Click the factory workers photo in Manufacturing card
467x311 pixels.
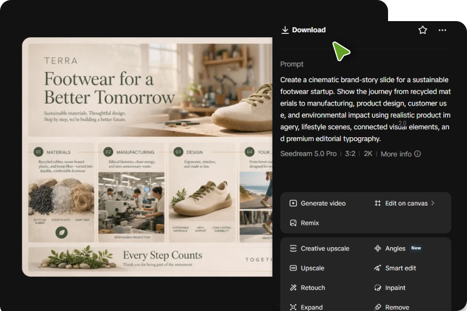(x=131, y=203)
